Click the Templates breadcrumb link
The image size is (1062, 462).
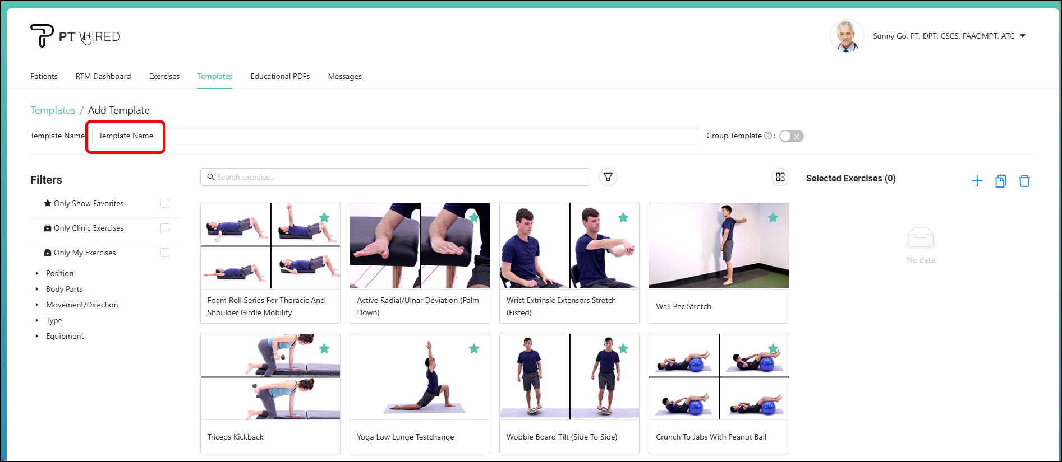click(53, 110)
